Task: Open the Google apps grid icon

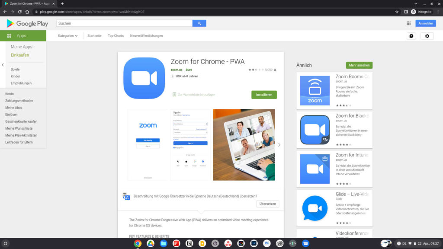Action: [x=408, y=23]
